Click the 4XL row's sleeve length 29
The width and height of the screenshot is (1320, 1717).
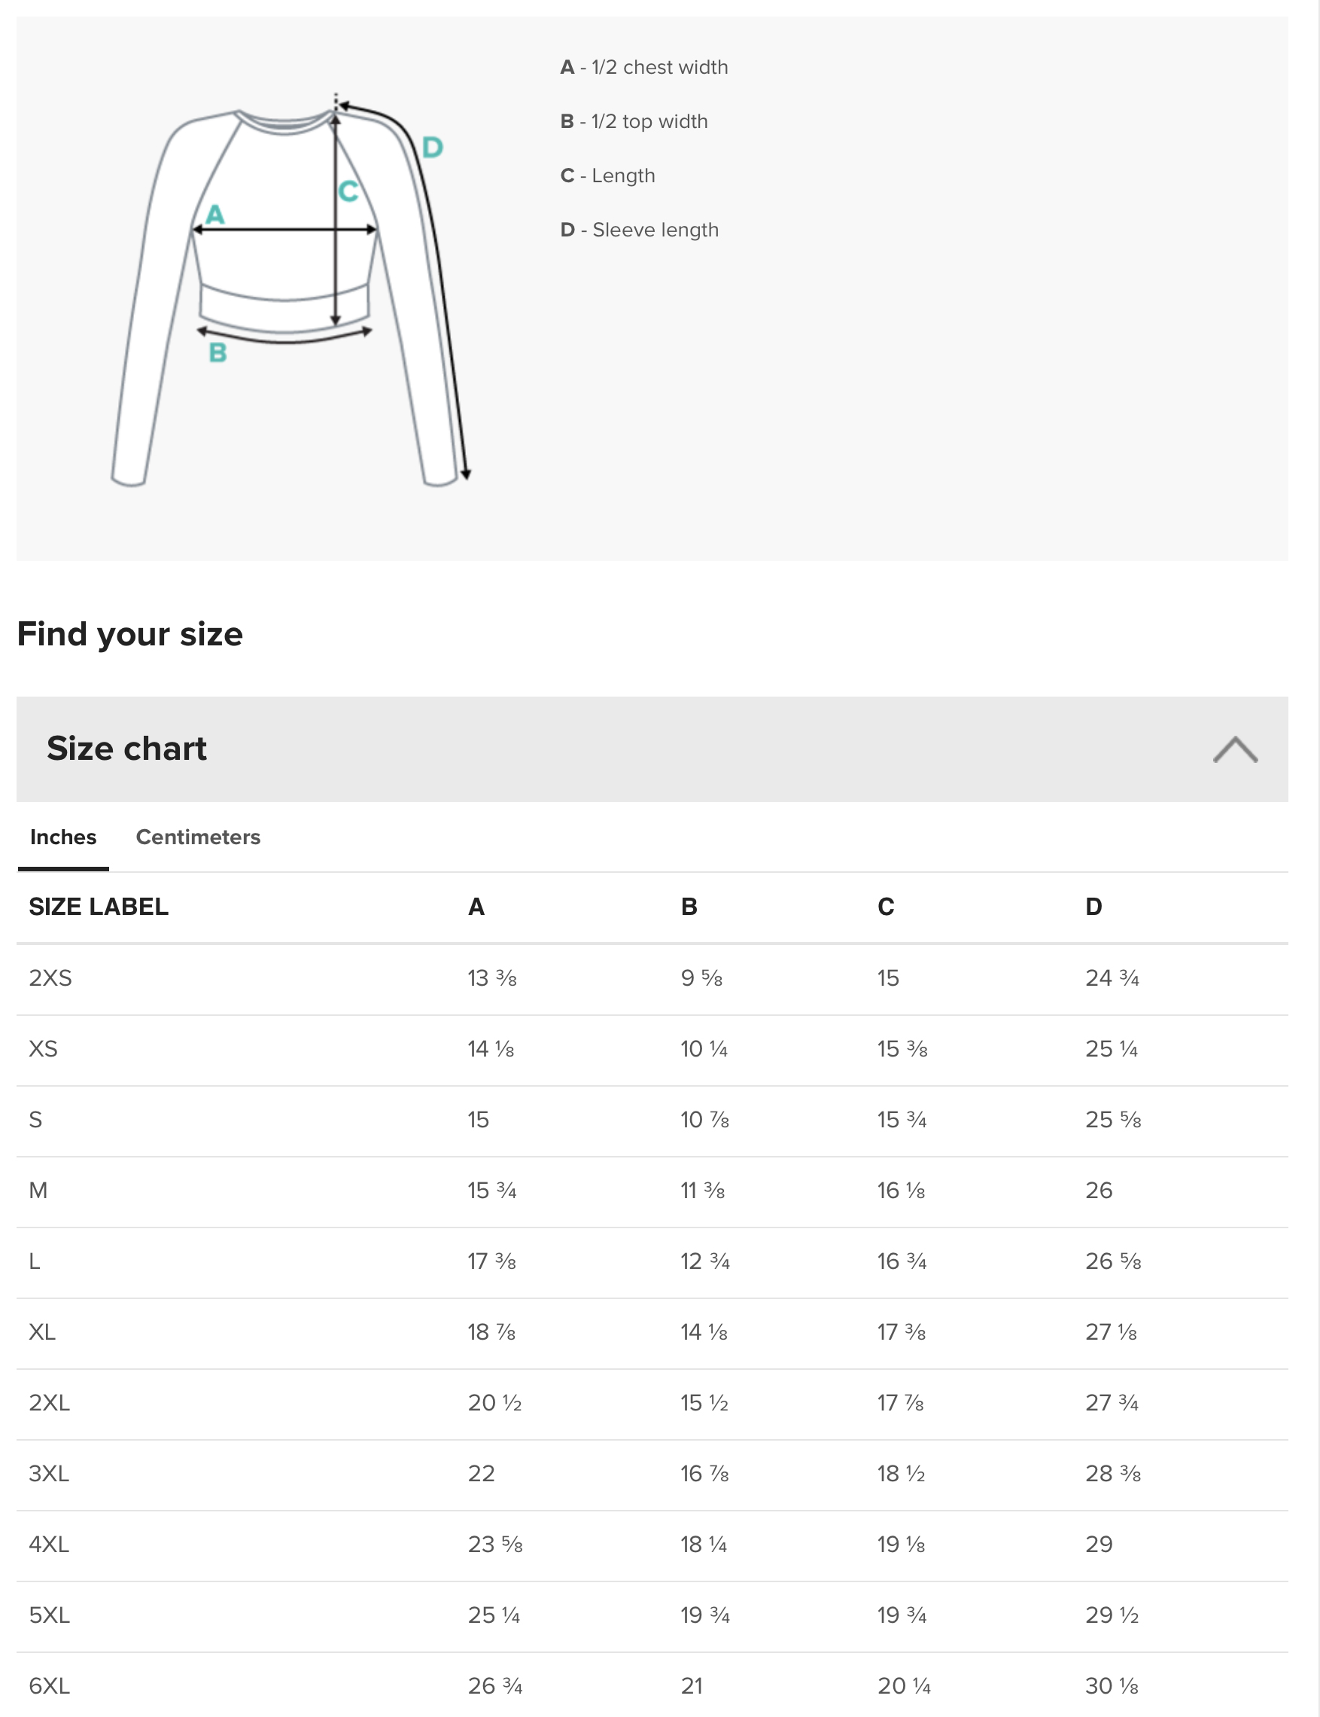point(1099,1544)
